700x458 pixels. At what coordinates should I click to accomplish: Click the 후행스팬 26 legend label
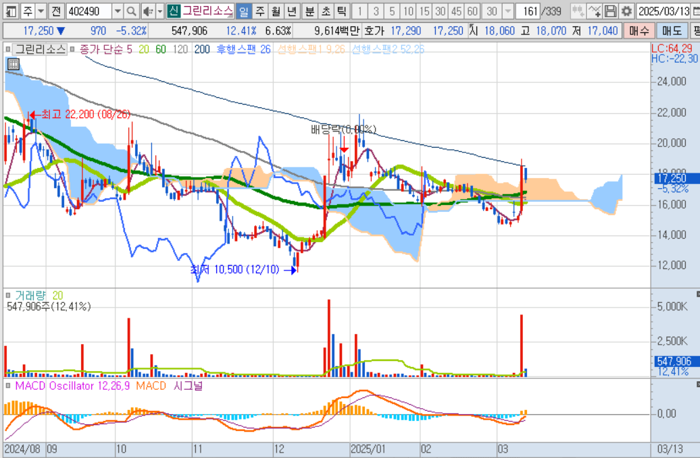pyautogui.click(x=244, y=49)
